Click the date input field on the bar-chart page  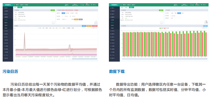[176, 16]
